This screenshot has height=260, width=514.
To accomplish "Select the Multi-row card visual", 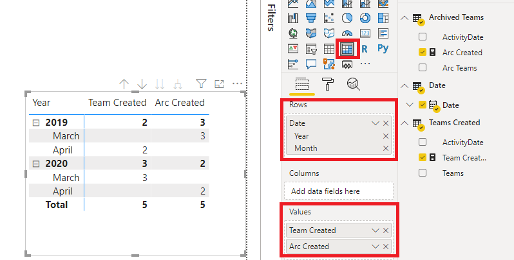I will coord(383,33).
